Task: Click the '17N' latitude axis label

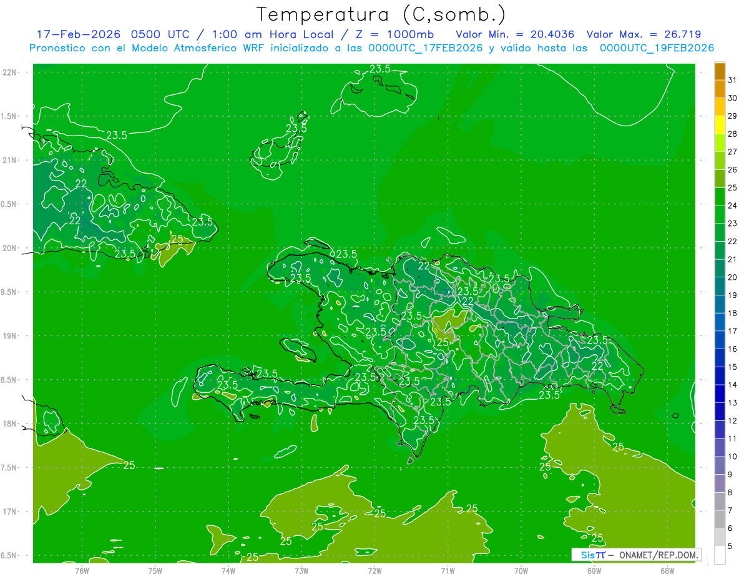Action: pyautogui.click(x=10, y=512)
